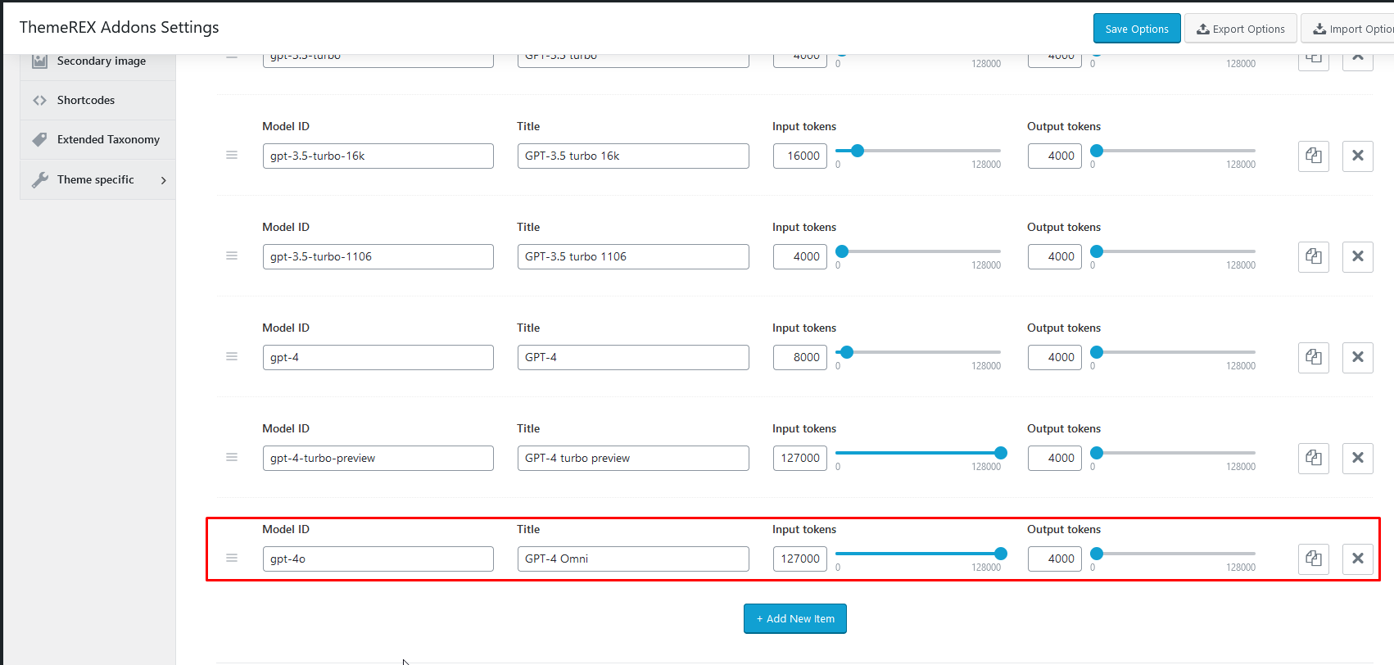The height and width of the screenshot is (665, 1394).
Task: Click the drag handle of gpt-4-turbo-preview row
Action: (232, 457)
